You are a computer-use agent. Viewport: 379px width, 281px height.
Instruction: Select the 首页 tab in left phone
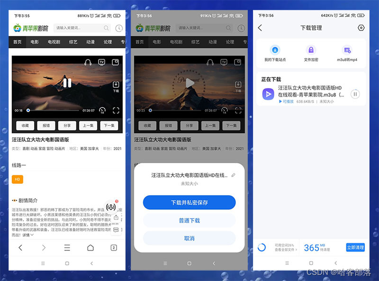tap(18, 42)
